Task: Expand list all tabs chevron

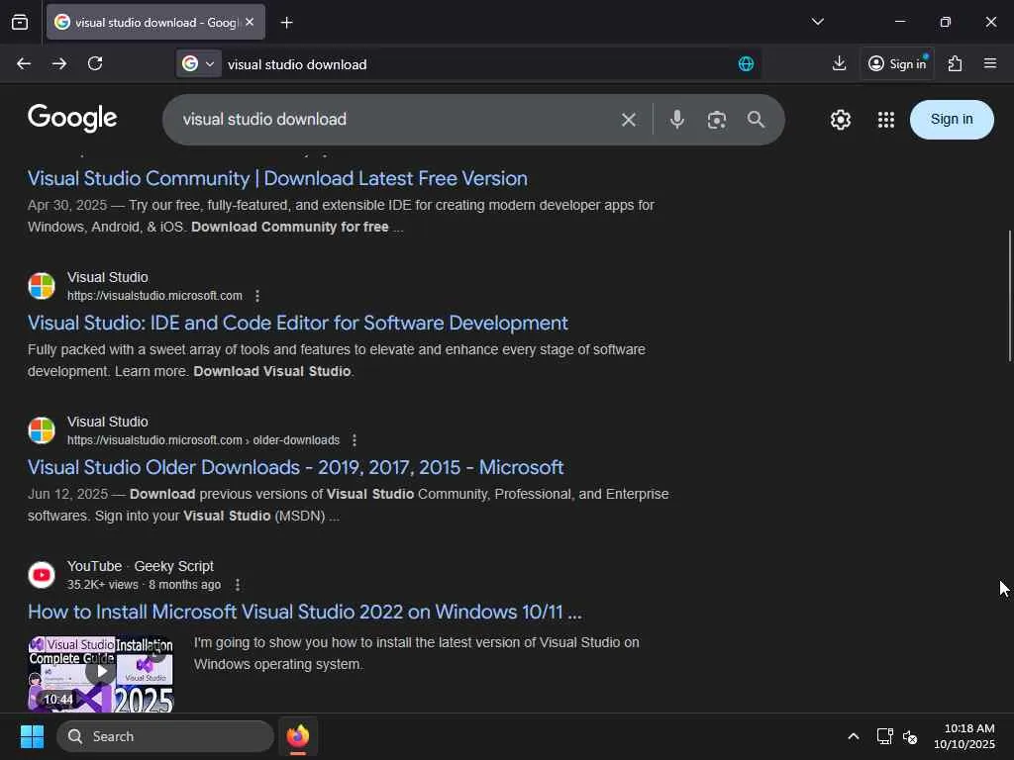Action: point(817,22)
